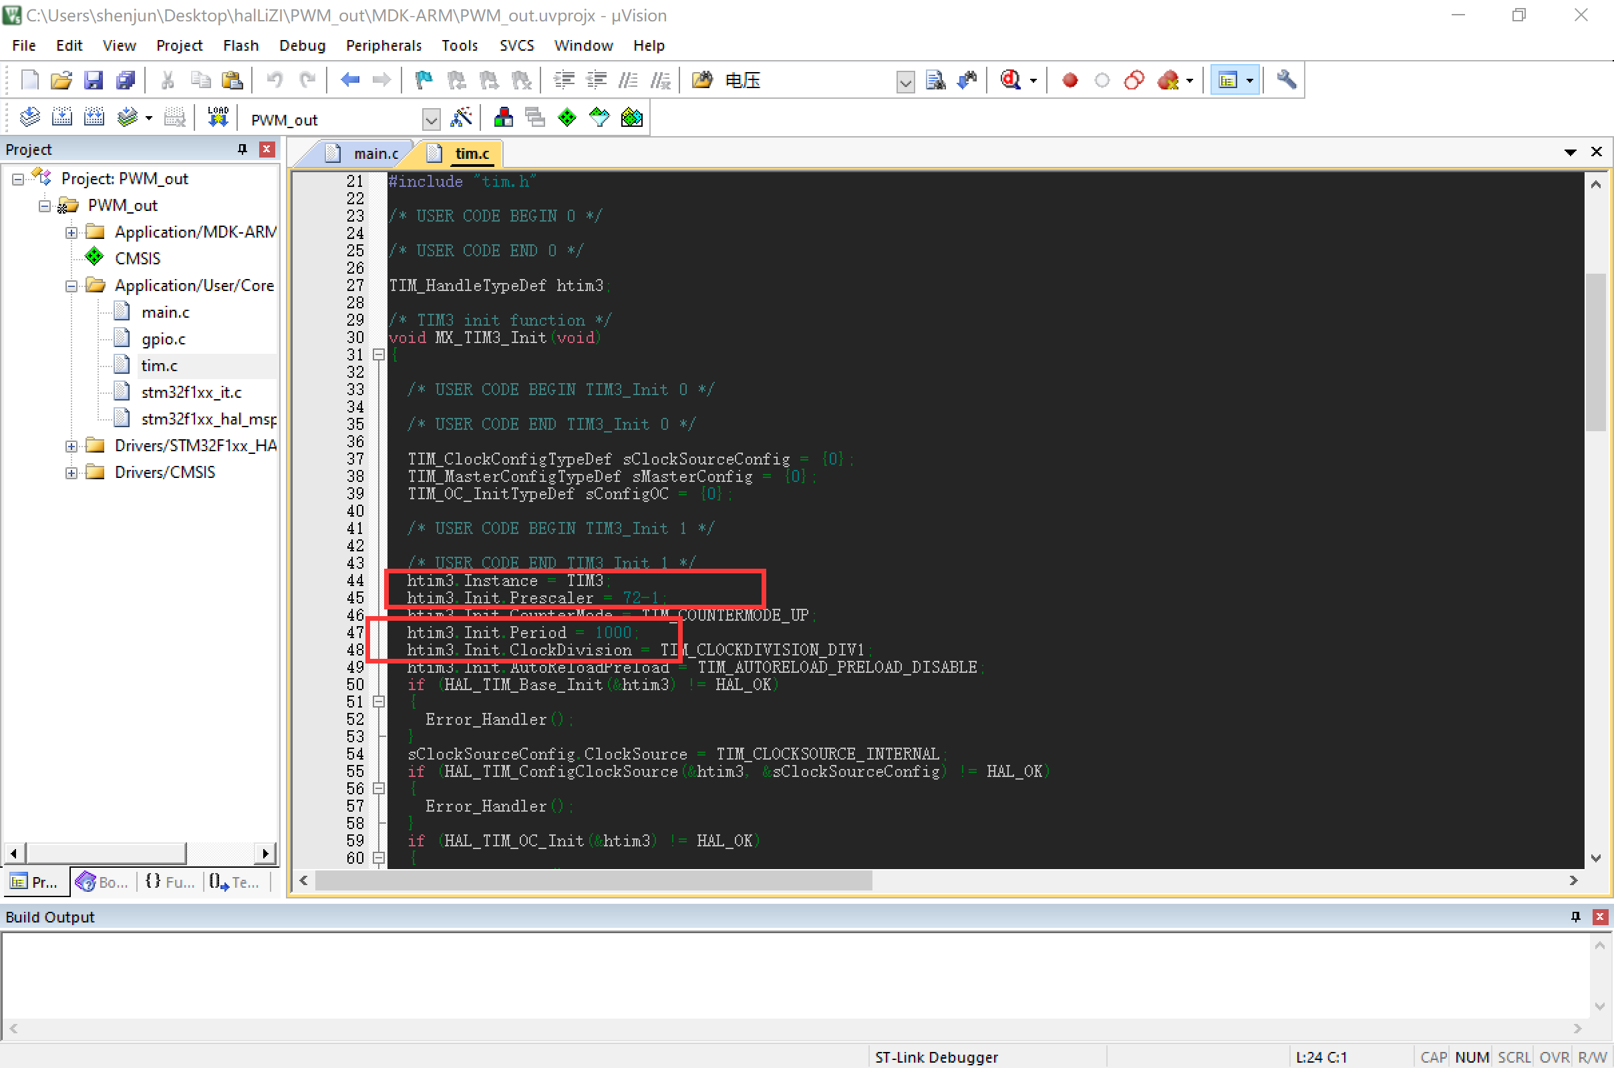Select gpio.c in project tree

163,339
